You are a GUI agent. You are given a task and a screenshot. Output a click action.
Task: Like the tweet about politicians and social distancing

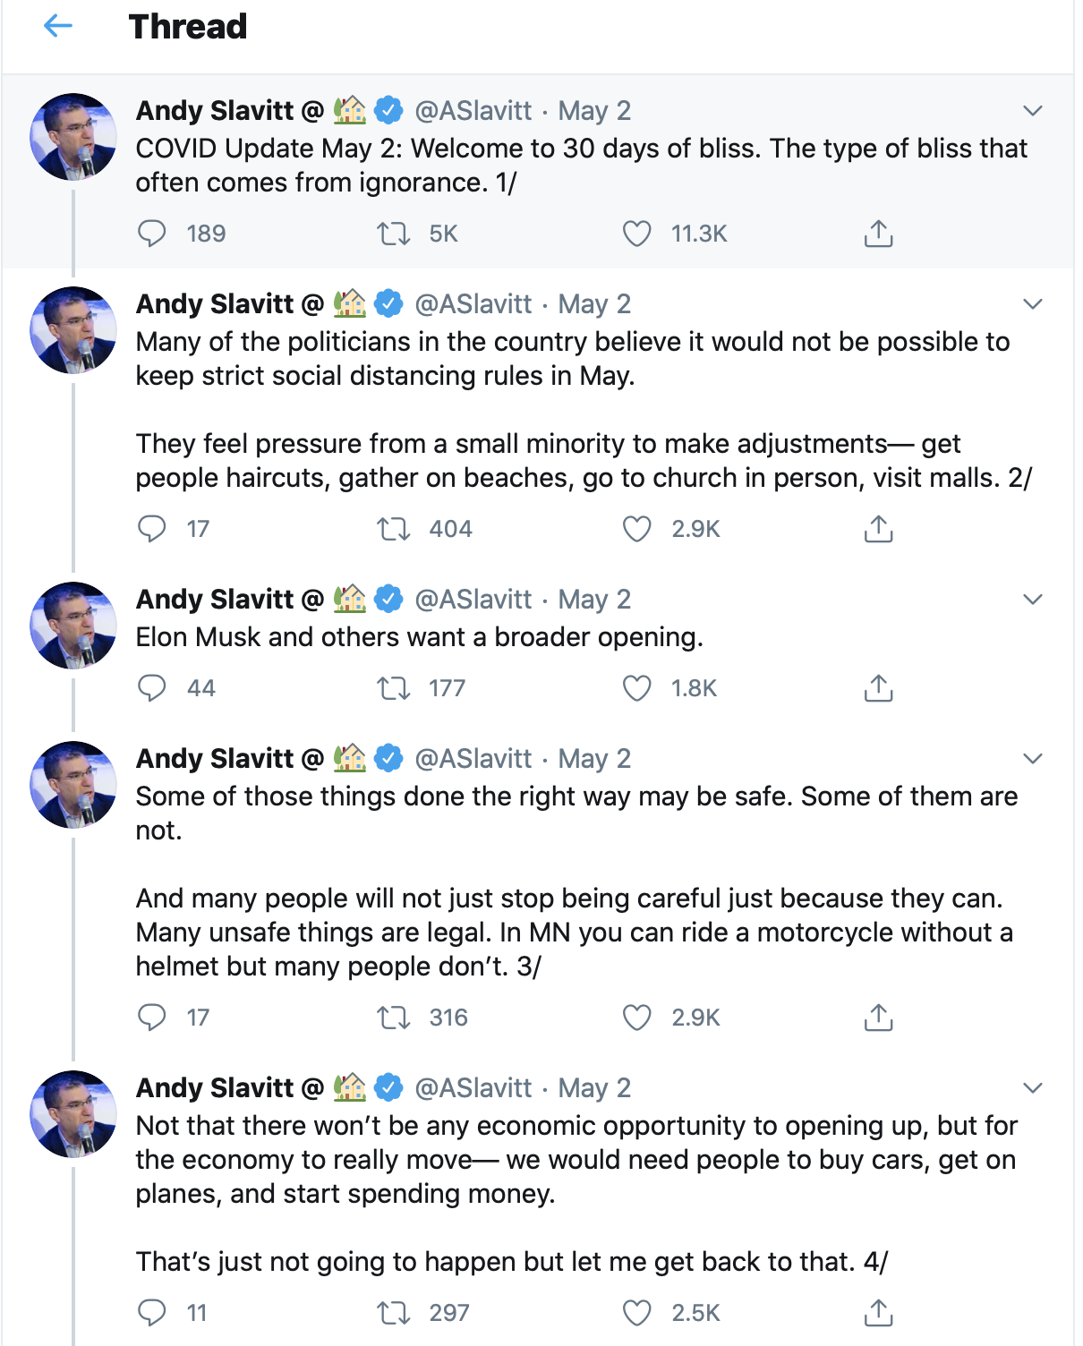click(636, 529)
